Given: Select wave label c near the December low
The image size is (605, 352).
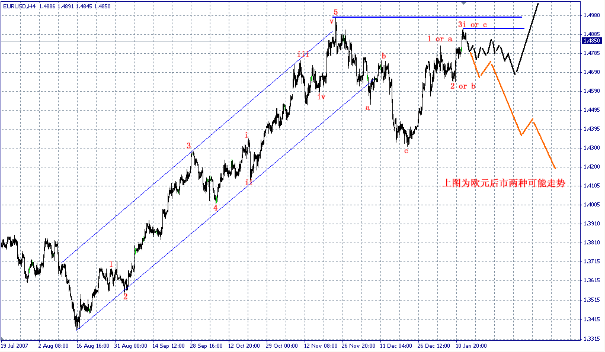Looking at the screenshot, I should [x=406, y=150].
